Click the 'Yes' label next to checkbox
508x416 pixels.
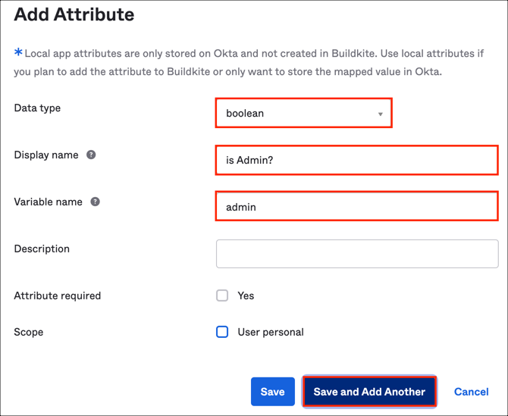246,296
